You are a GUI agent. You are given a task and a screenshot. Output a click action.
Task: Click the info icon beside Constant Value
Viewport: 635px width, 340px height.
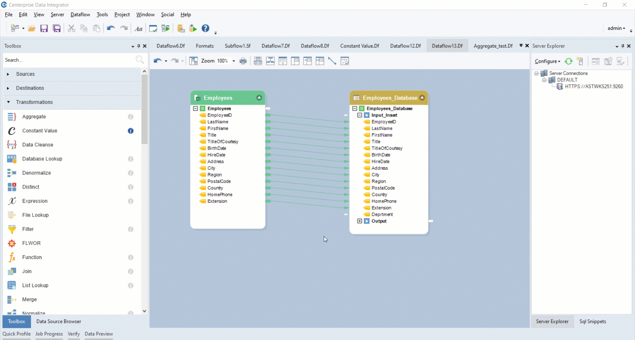(131, 131)
